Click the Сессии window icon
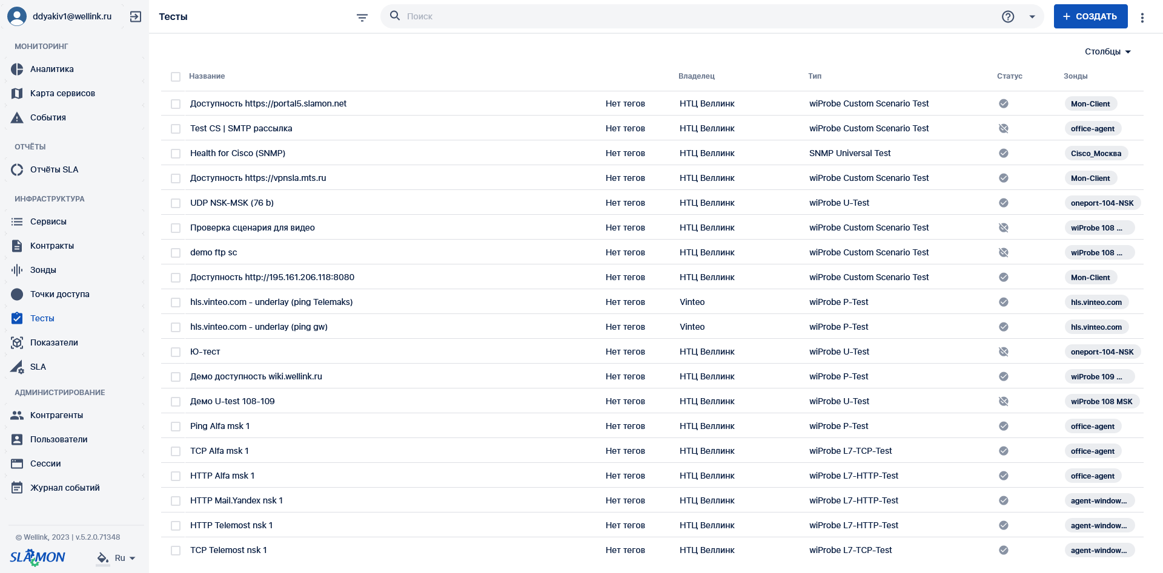The width and height of the screenshot is (1163, 573). pyautogui.click(x=17, y=463)
